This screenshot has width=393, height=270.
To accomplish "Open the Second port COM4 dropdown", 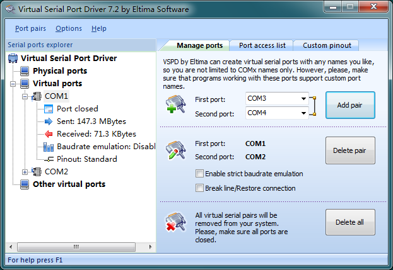I will (303, 113).
